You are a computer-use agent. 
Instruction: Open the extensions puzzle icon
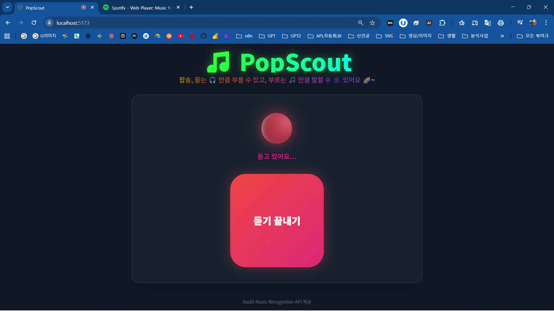442,23
